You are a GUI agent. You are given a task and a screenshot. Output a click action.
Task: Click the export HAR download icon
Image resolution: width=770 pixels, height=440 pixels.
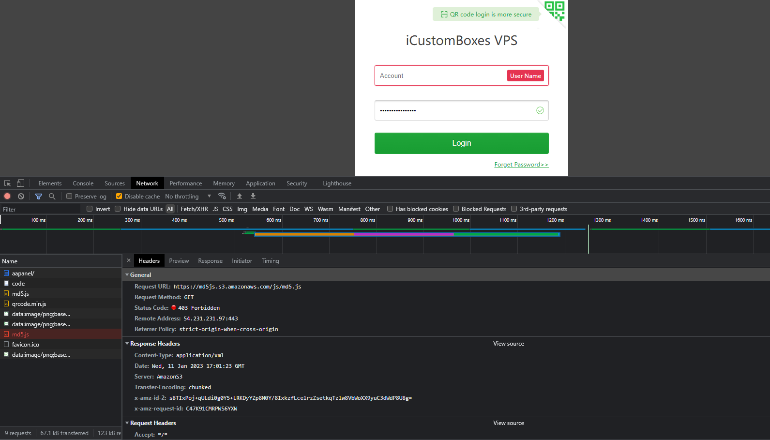coord(253,196)
